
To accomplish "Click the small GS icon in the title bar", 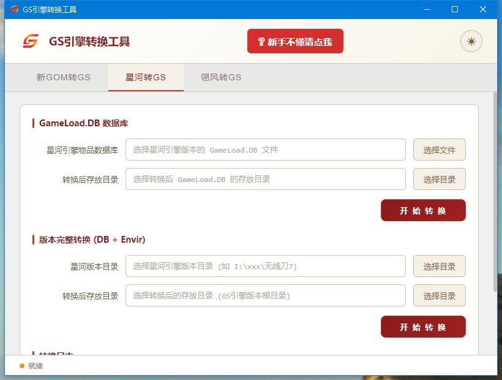I will click(x=15, y=9).
